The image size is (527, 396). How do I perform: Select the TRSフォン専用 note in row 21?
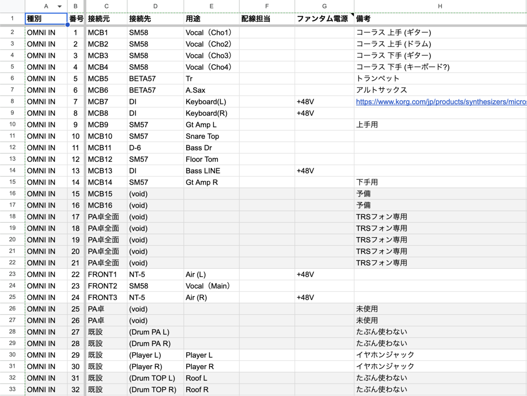coord(440,263)
